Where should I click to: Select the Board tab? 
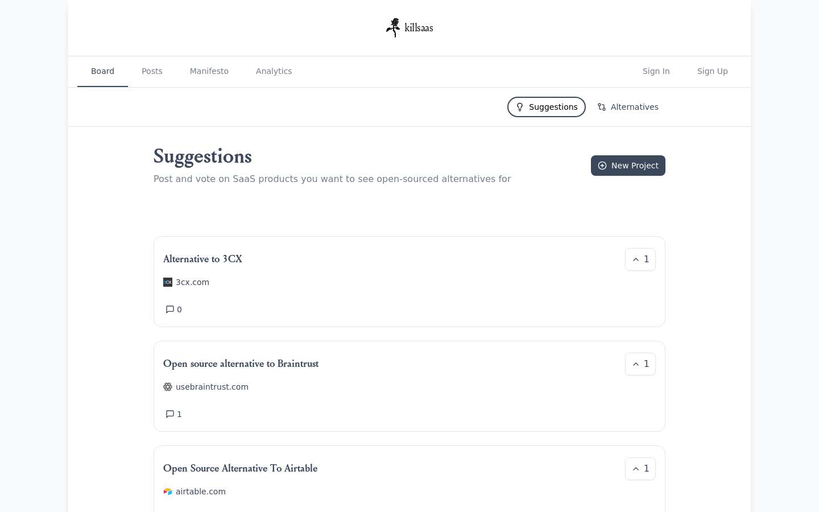tap(102, 71)
